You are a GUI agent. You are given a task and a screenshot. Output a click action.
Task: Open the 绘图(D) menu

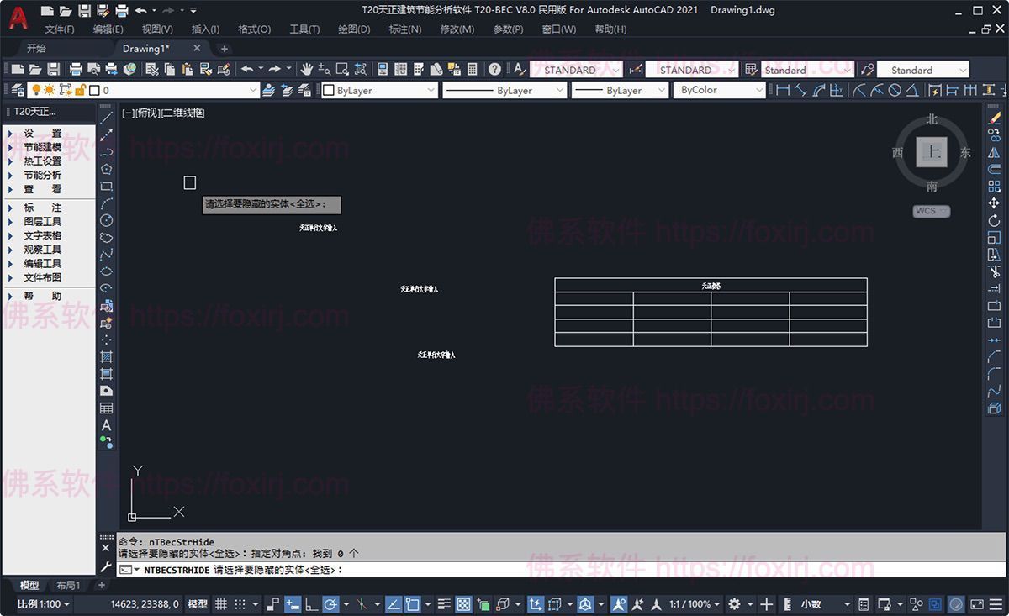pyautogui.click(x=354, y=29)
